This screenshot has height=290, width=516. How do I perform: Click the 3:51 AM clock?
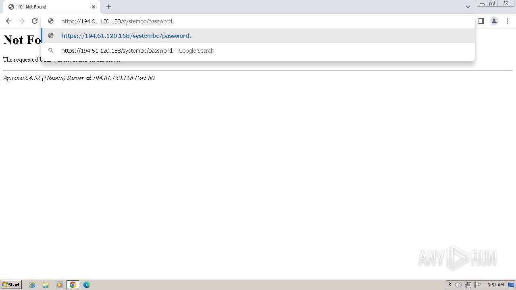click(x=495, y=285)
